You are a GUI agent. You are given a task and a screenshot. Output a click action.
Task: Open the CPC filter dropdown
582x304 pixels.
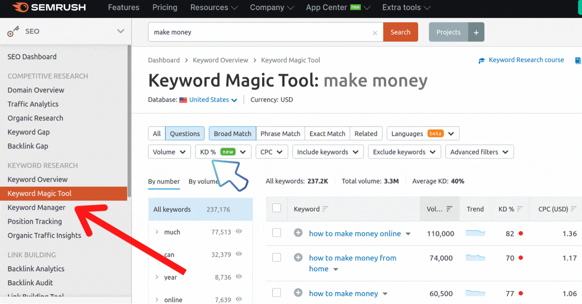(272, 152)
